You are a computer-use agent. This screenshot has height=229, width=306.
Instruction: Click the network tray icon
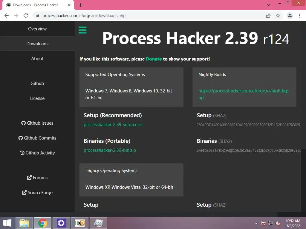pos(271,223)
